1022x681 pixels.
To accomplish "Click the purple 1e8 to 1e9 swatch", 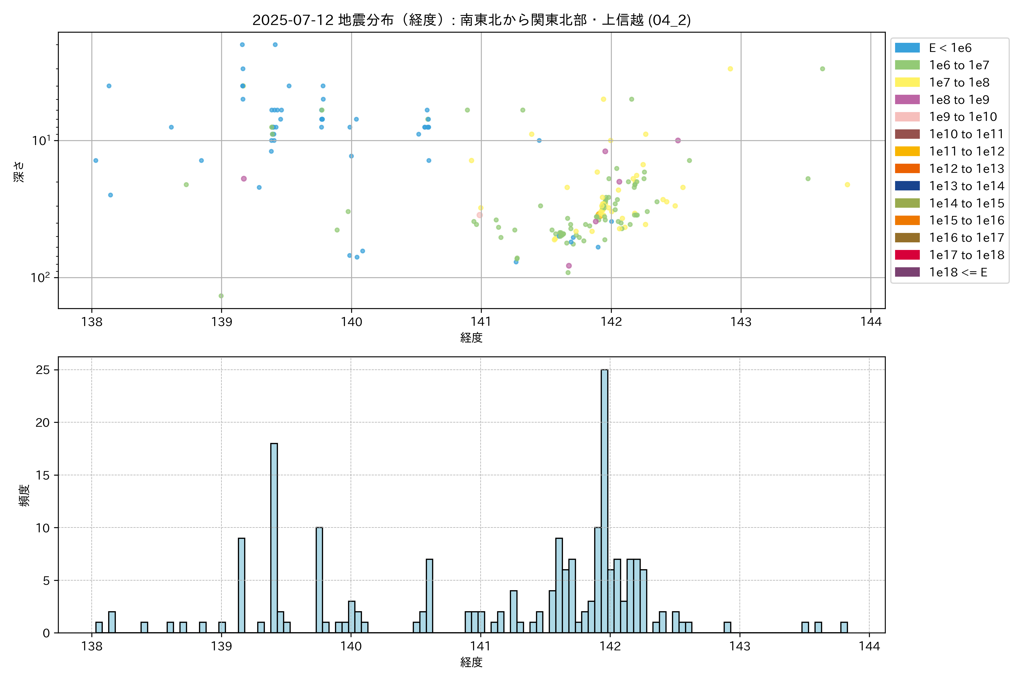I will [x=907, y=100].
